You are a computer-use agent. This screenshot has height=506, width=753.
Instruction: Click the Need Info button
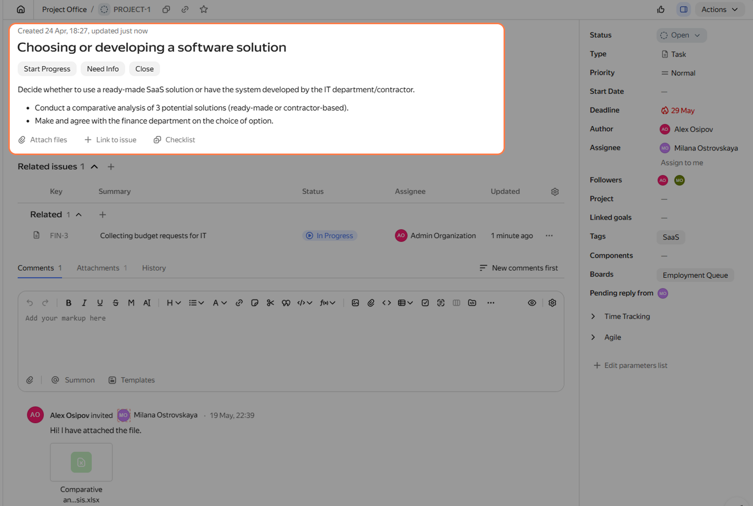tap(103, 69)
